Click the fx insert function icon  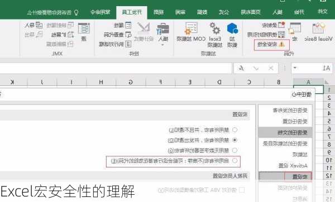pos(241,68)
